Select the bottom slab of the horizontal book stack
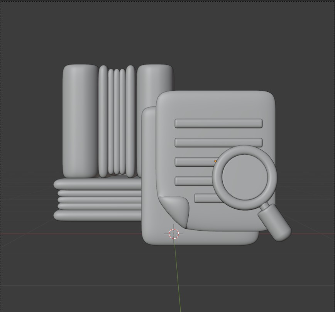 [97, 216]
